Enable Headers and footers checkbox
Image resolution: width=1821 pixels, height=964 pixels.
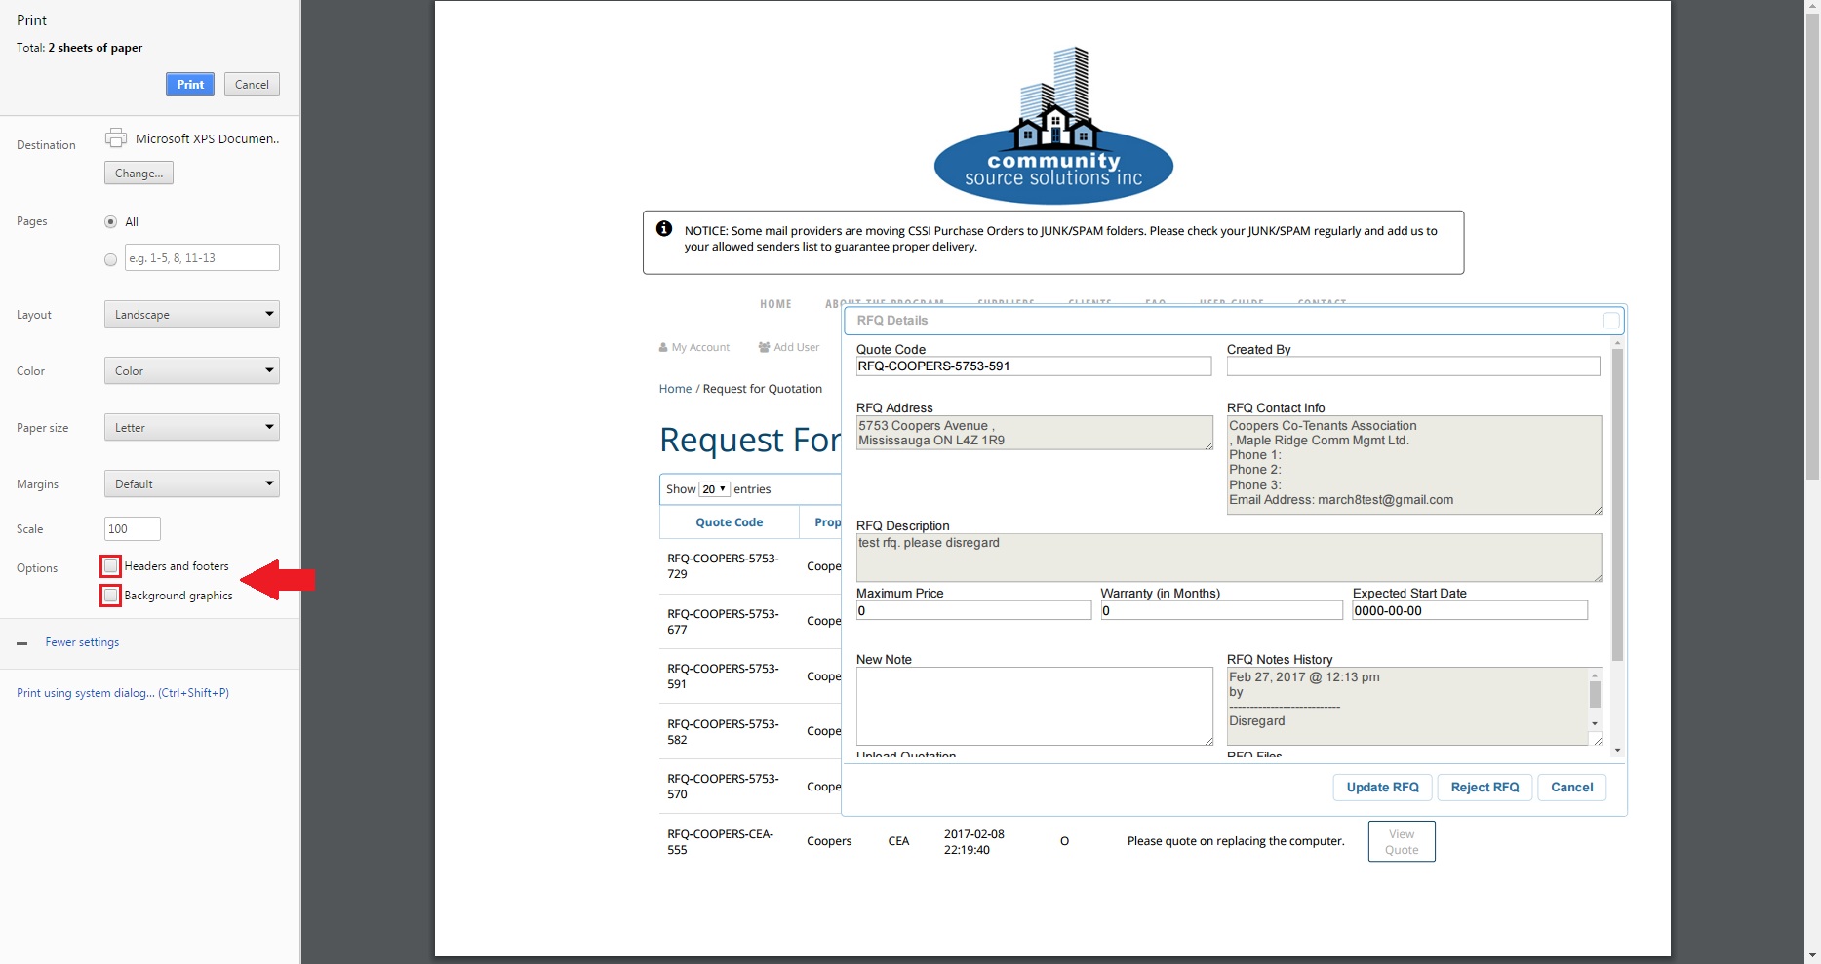click(x=111, y=566)
